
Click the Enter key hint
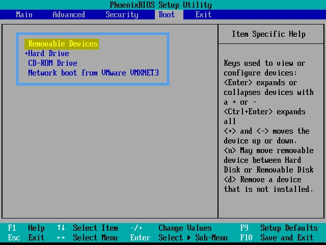point(140,237)
